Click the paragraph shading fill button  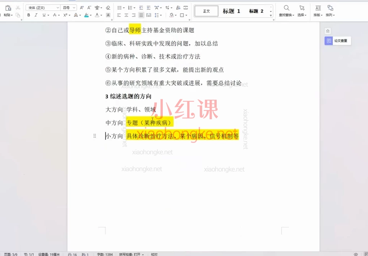pos(171,15)
